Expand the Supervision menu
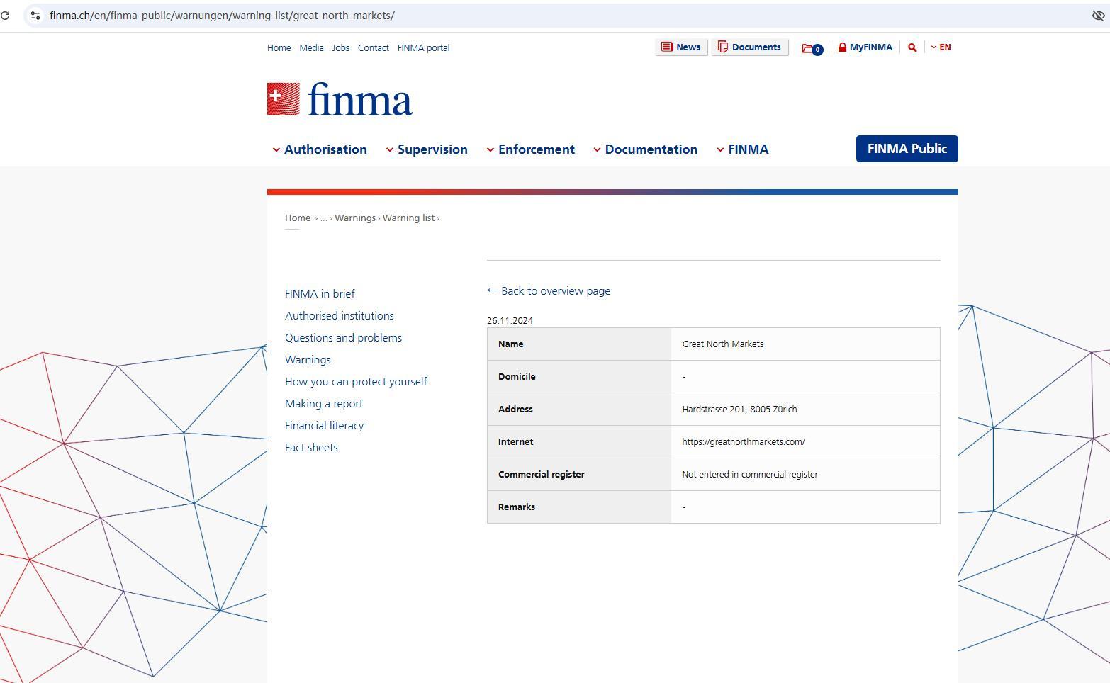Image resolution: width=1110 pixels, height=683 pixels. (427, 149)
